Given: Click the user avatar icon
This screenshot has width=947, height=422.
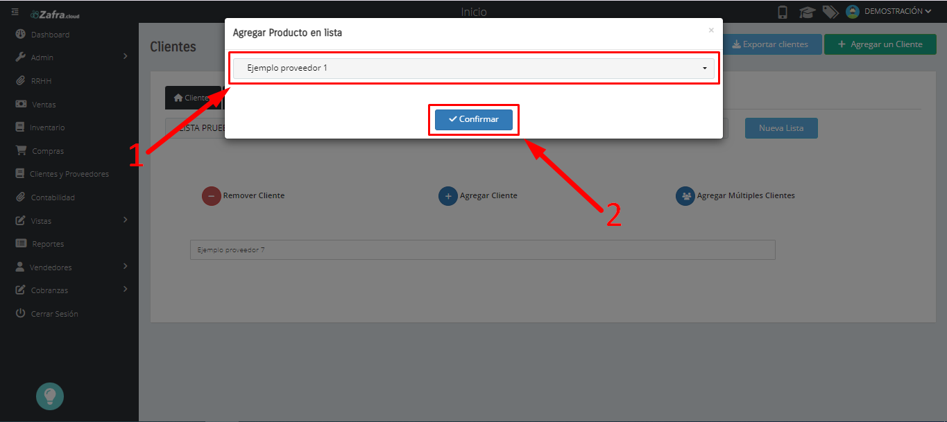Looking at the screenshot, I should pyautogui.click(x=853, y=12).
